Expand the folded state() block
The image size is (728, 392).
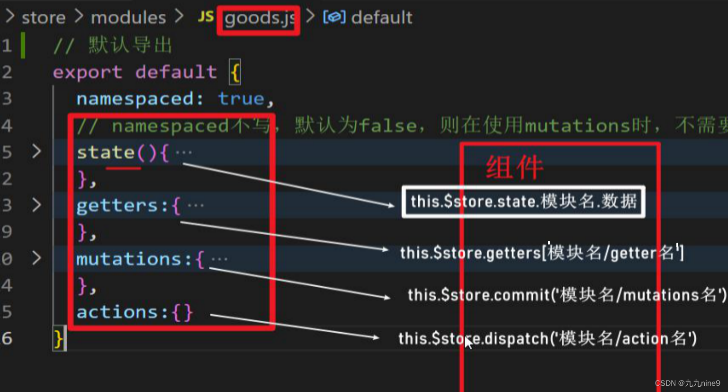pyautogui.click(x=36, y=151)
